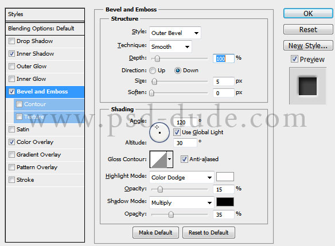
Task: Open Highlight Mode dropdown showing Color Dodge
Action: tap(182, 177)
